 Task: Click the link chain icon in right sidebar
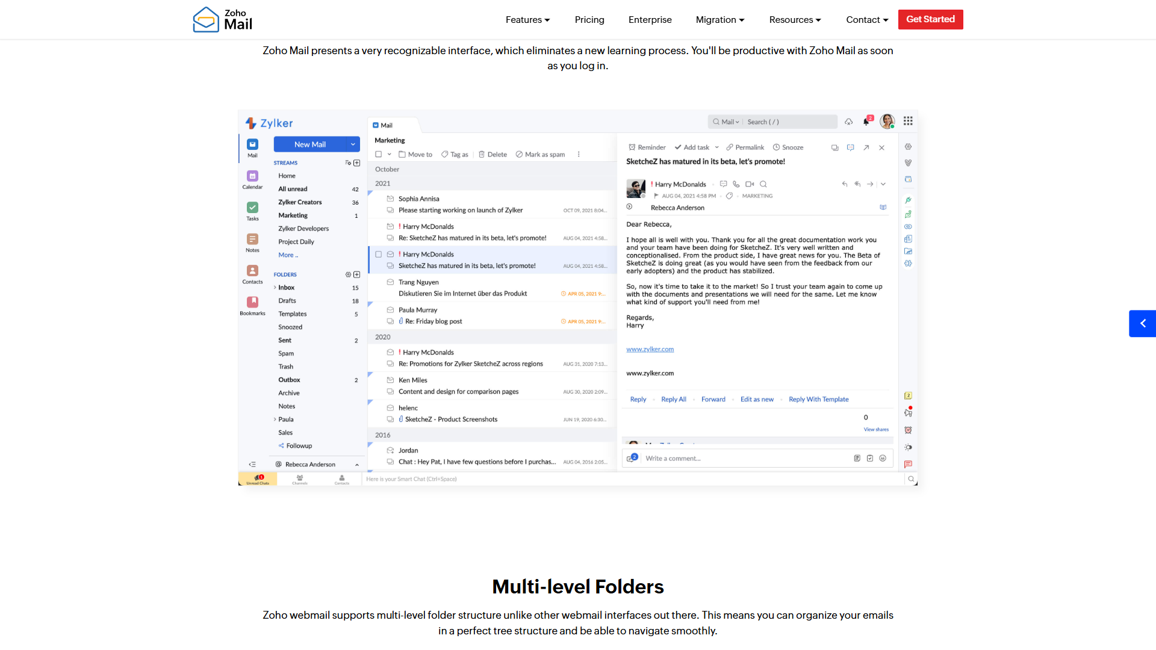pos(908,227)
